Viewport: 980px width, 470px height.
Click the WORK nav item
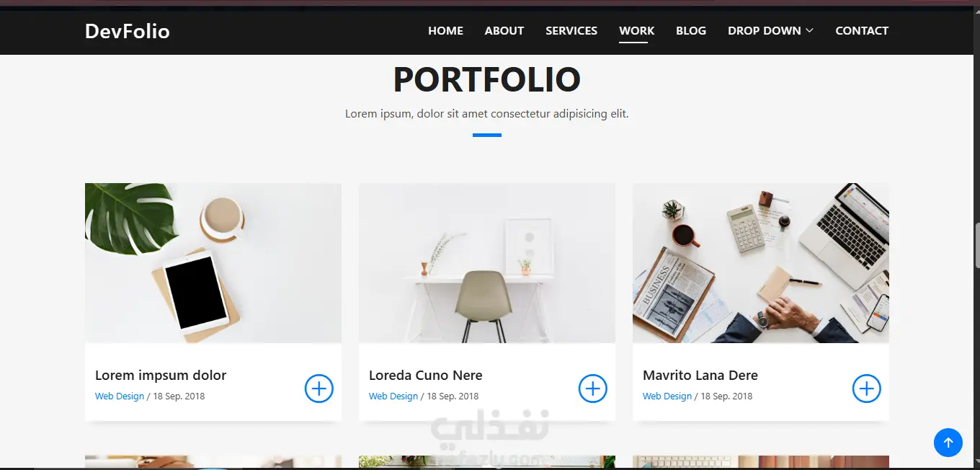pyautogui.click(x=636, y=30)
